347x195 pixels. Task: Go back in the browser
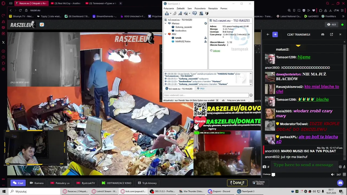tap(11, 10)
